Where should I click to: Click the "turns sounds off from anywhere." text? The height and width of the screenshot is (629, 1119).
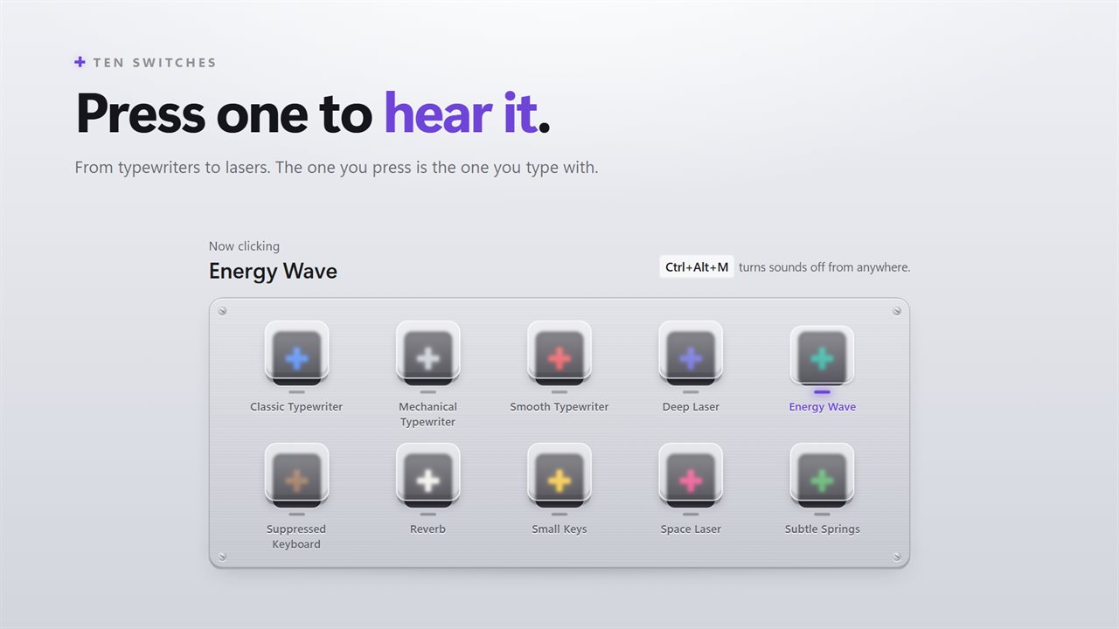point(824,267)
